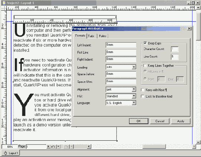Click the drop cap letter U
201x157 pixels.
click(20, 30)
